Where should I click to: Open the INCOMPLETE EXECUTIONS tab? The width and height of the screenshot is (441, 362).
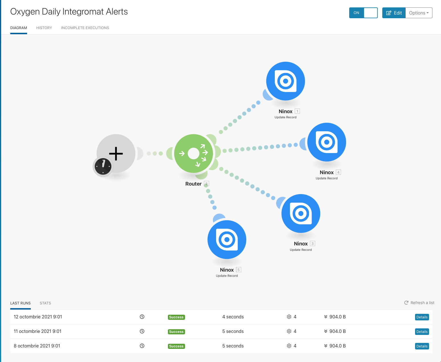[85, 28]
